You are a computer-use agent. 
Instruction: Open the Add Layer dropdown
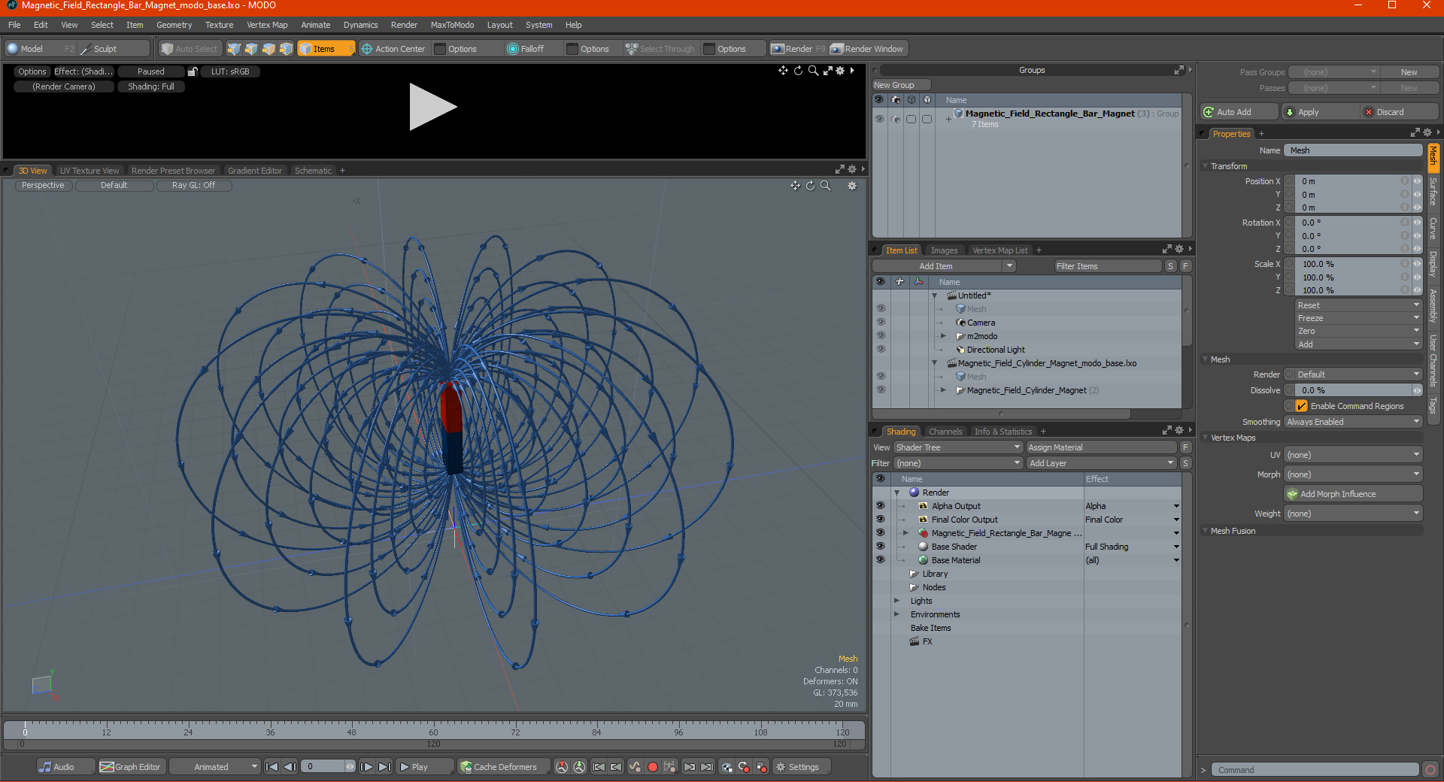(1101, 463)
